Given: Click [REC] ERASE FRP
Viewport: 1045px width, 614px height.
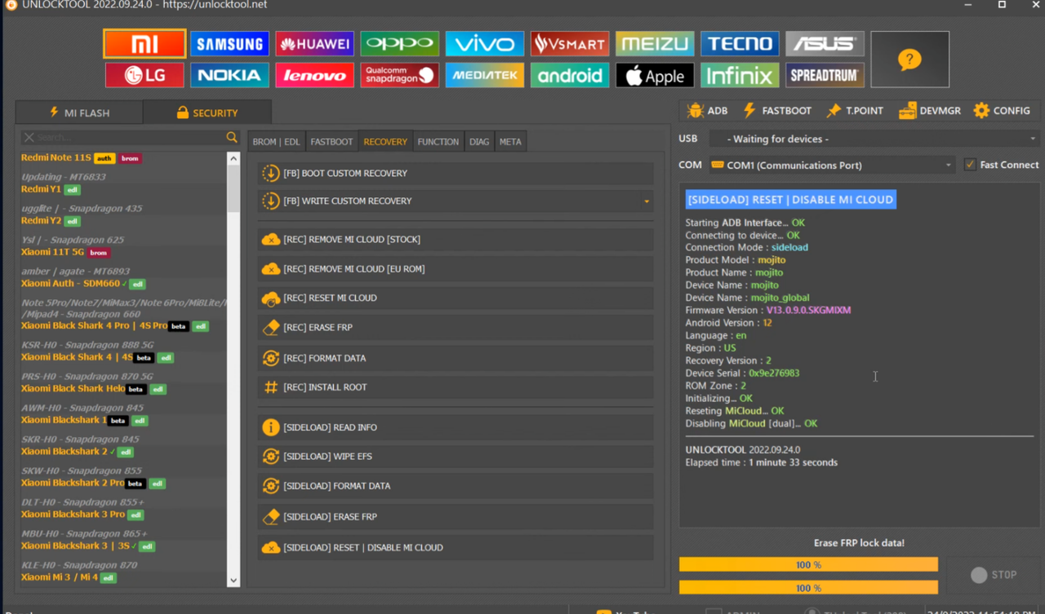Looking at the screenshot, I should pyautogui.click(x=456, y=328).
